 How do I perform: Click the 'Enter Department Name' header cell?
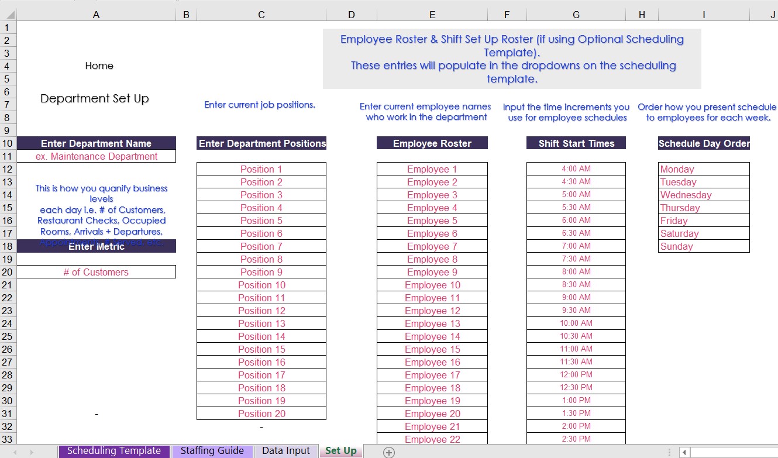(x=97, y=143)
